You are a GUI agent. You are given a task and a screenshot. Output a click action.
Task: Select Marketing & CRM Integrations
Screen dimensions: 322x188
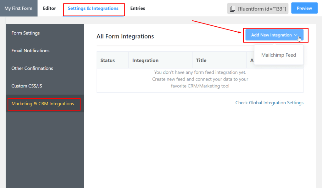(43, 103)
